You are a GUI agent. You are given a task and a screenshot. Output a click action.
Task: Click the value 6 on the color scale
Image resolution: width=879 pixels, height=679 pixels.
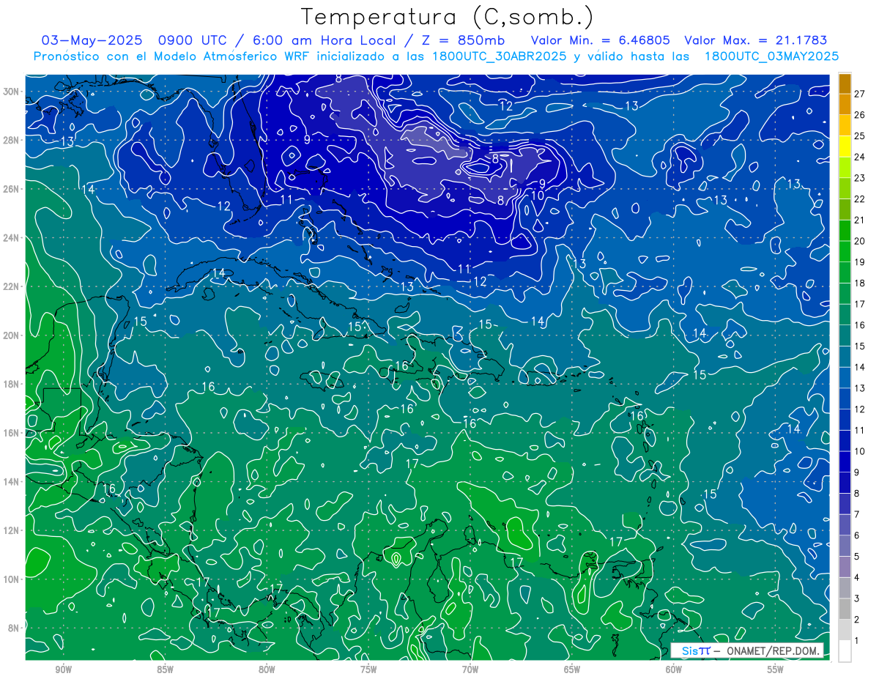tap(858, 535)
